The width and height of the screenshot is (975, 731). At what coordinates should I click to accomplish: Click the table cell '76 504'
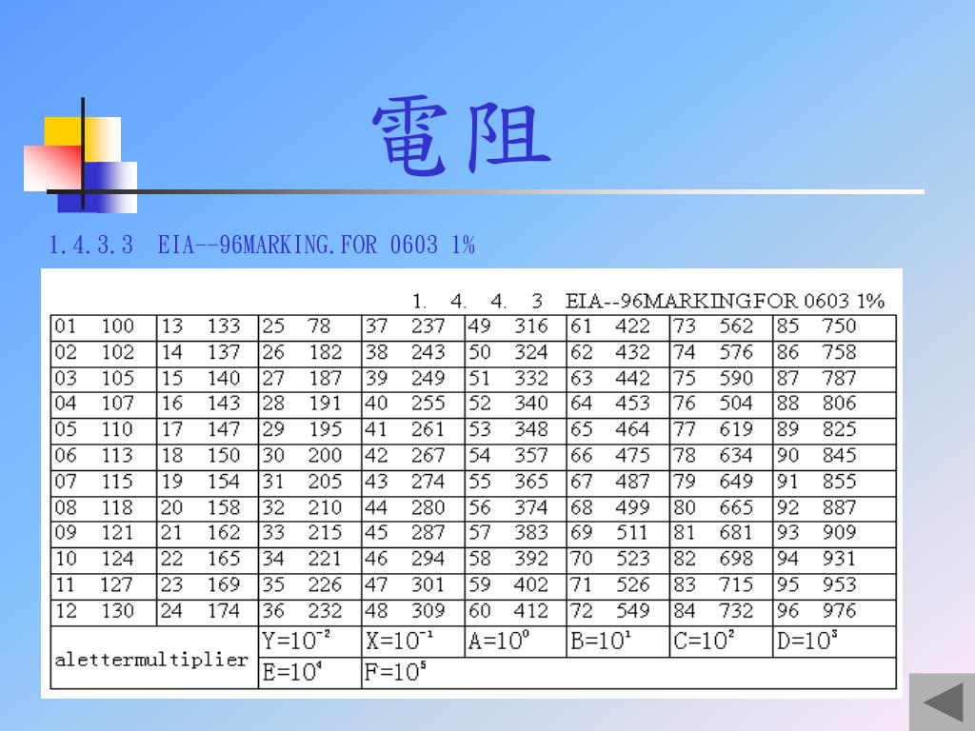click(x=722, y=405)
